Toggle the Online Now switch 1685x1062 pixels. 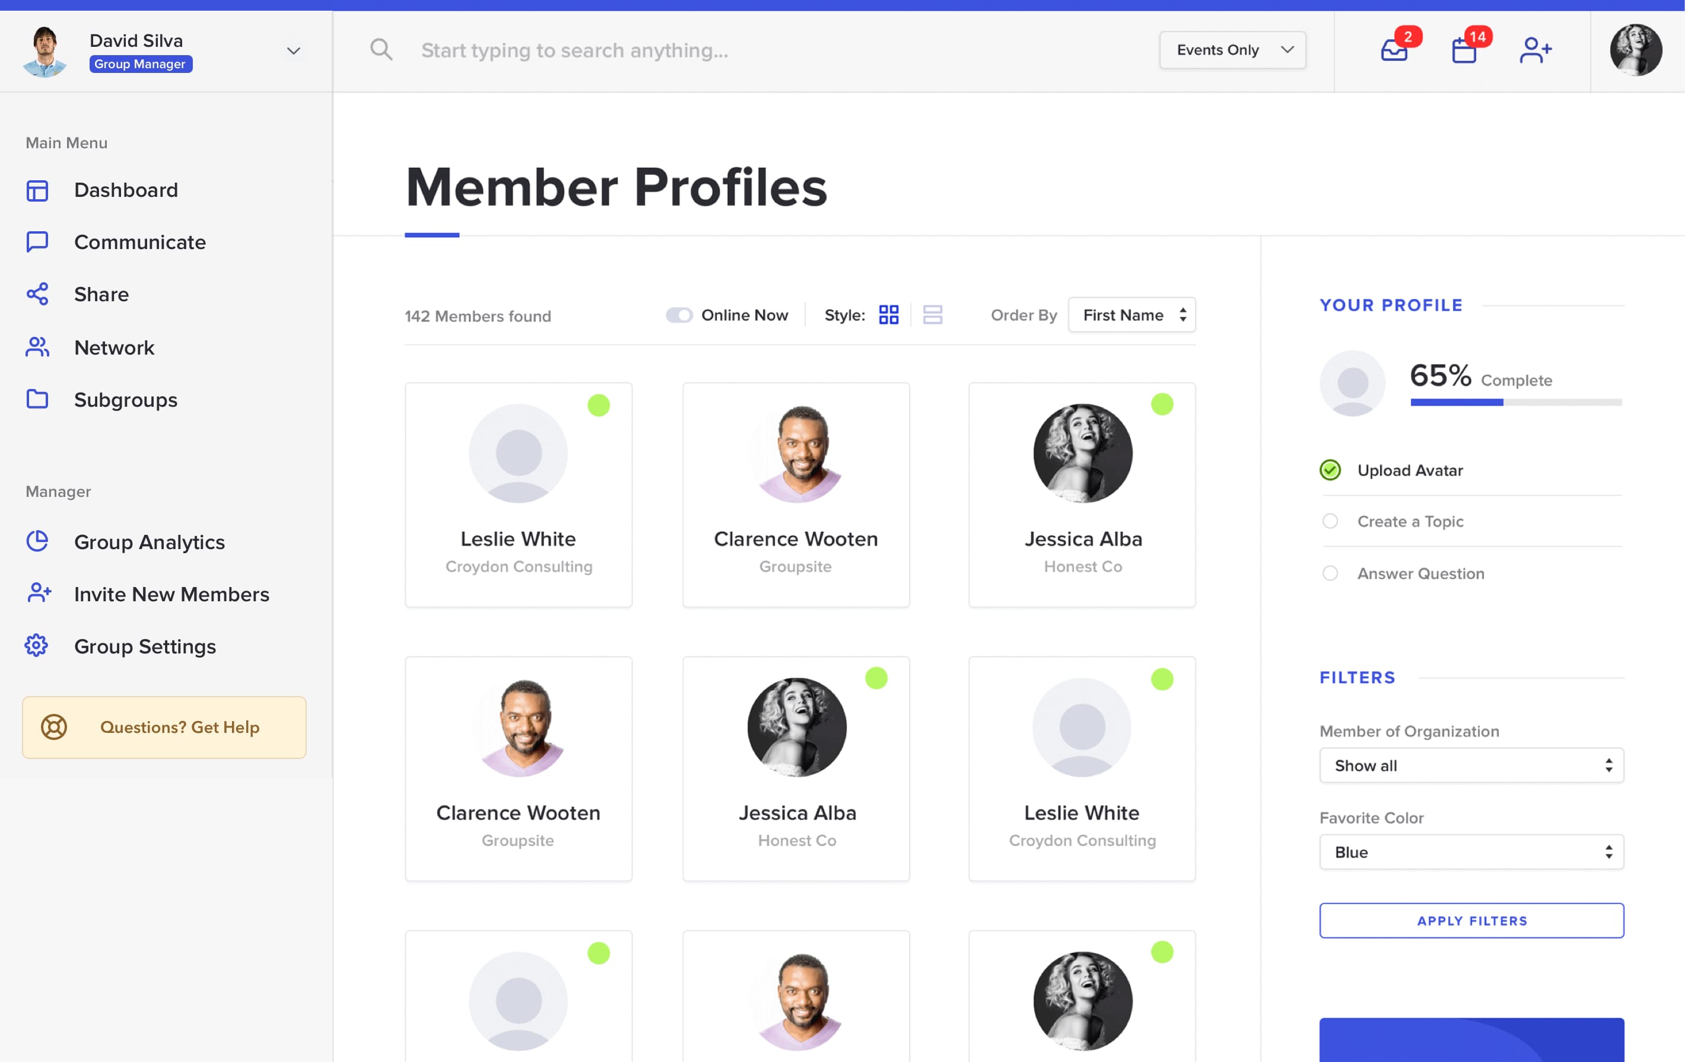pos(679,315)
